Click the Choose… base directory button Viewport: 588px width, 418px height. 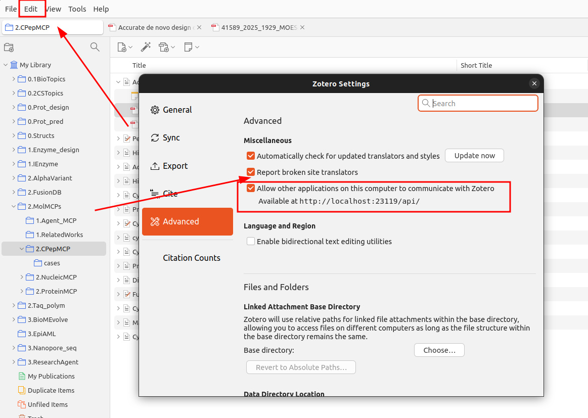(439, 350)
